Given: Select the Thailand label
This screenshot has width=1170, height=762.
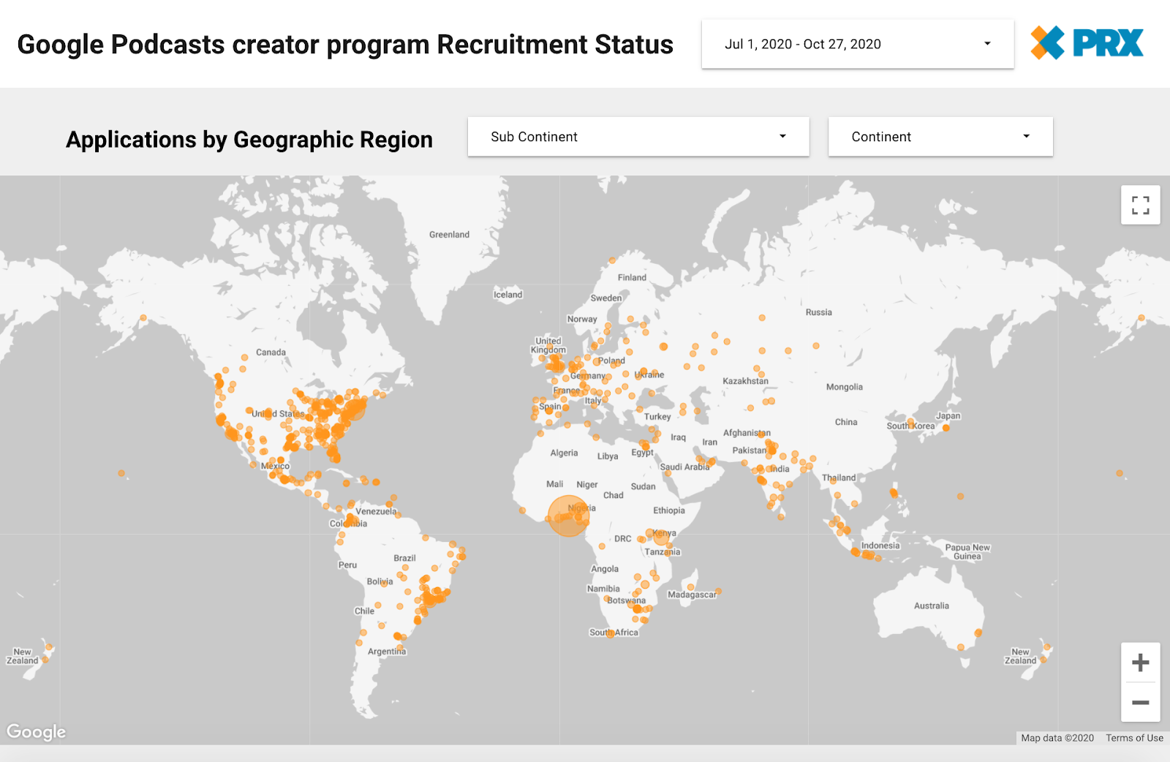Looking at the screenshot, I should [x=839, y=478].
